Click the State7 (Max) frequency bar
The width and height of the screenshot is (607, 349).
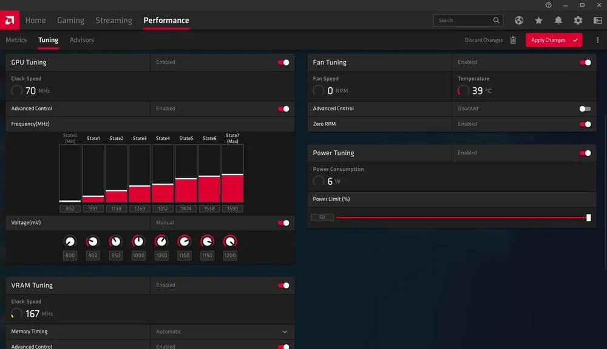coord(232,173)
